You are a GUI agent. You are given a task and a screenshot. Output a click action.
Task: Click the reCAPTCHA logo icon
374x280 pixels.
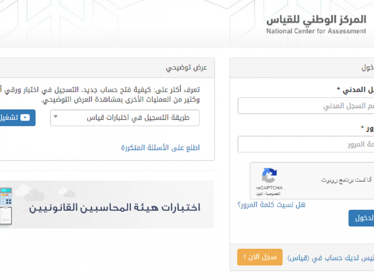click(x=269, y=175)
